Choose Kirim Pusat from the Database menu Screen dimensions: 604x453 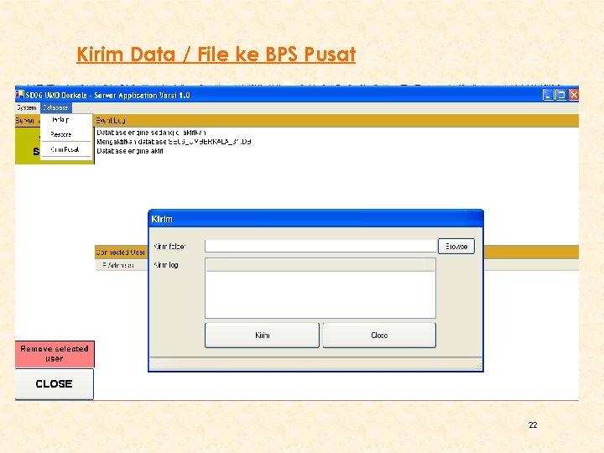[x=65, y=149]
